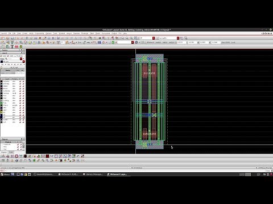This screenshot has height=204, width=273.
Task: Click the black cross icon in bottom toolbar
Action: click(x=25, y=156)
